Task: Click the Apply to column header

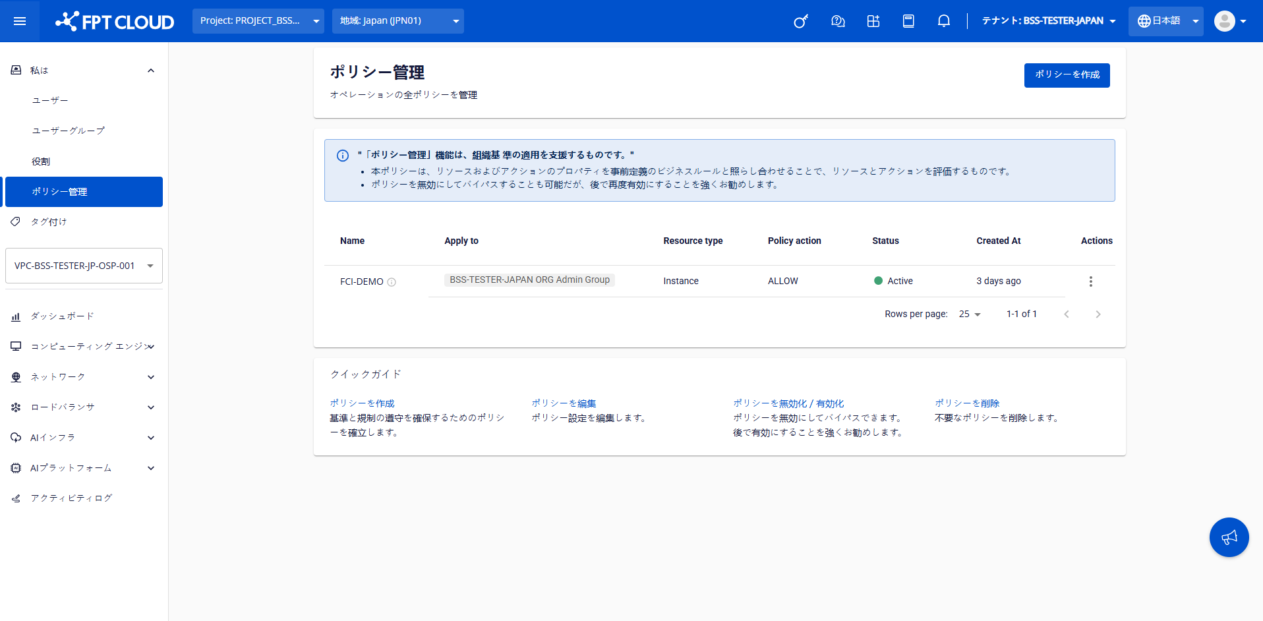Action: 461,241
